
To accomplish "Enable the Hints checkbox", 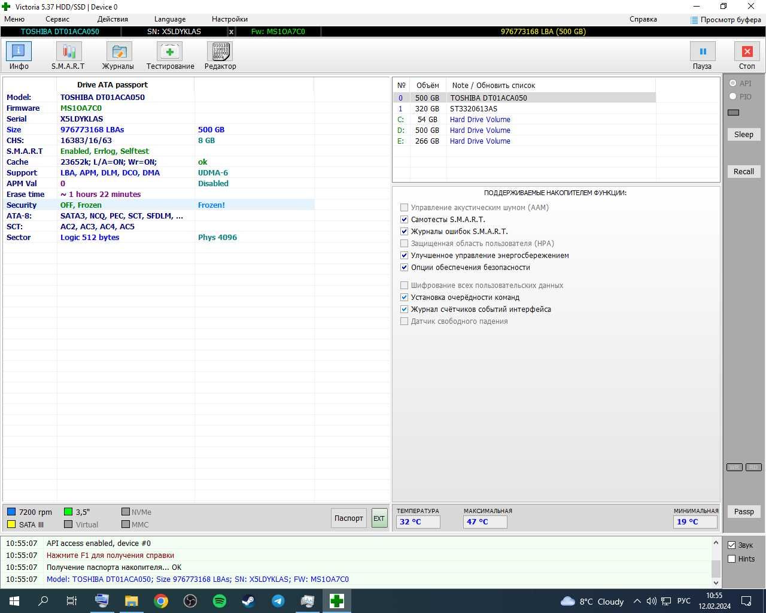I will (731, 559).
